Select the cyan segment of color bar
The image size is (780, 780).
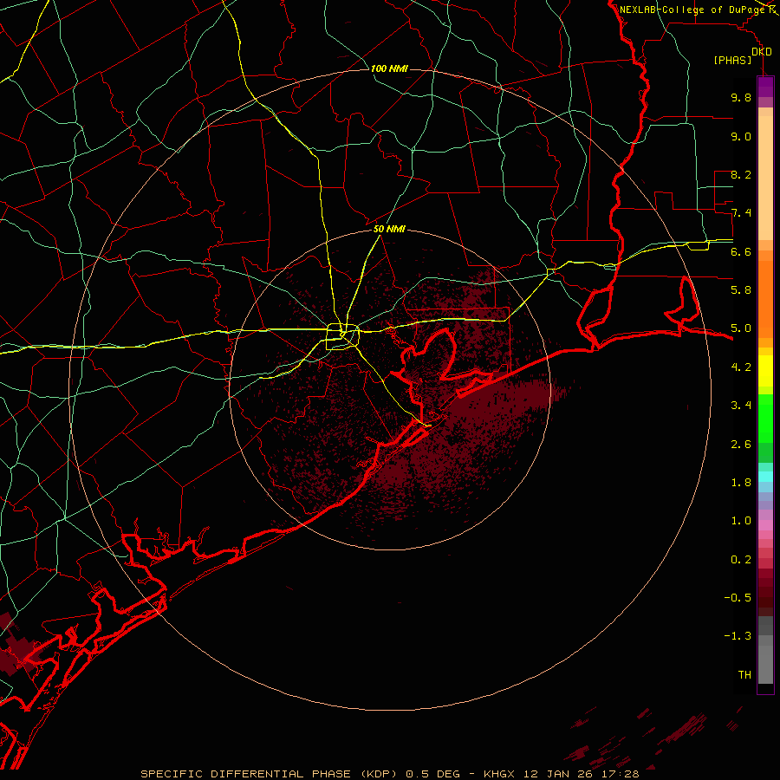[x=765, y=477]
